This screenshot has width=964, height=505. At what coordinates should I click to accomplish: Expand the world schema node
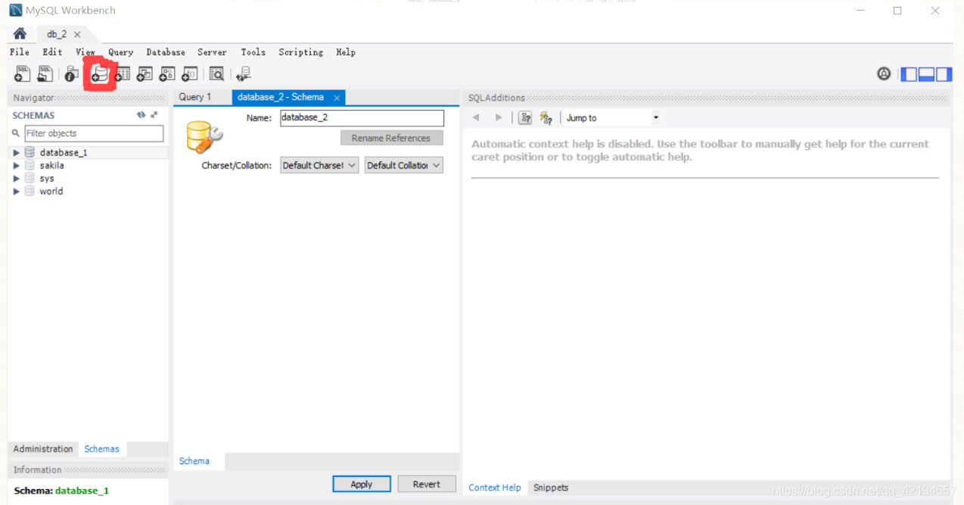pyautogui.click(x=17, y=192)
